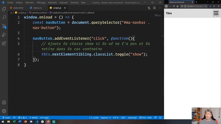Click the open changes icon in editor toolbar

(x=149, y=8)
